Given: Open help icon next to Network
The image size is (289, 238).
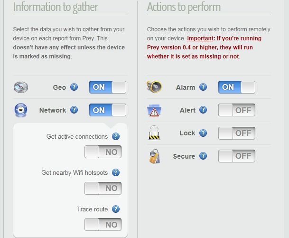Looking at the screenshot, I should tap(74, 110).
